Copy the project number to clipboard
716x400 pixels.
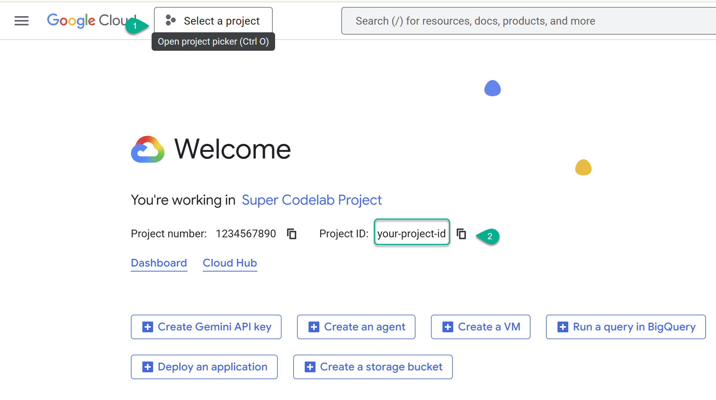(x=292, y=233)
